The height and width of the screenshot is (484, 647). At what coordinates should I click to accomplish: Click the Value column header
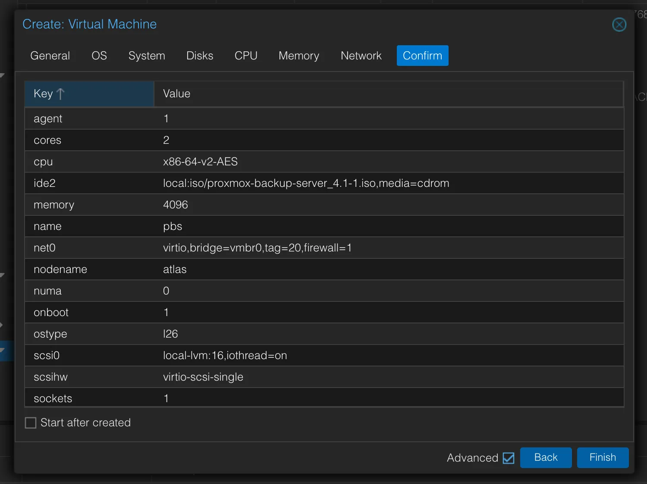pos(389,94)
